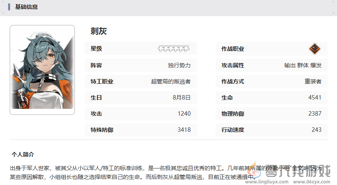Click the orange combat class icon
Screen dimensions: 337x185
(x=314, y=49)
